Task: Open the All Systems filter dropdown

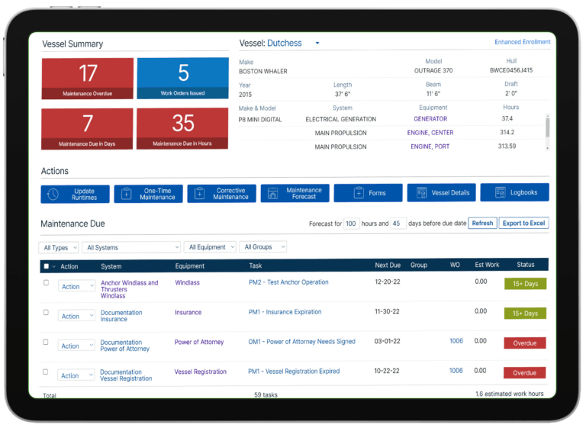Action: coord(131,247)
